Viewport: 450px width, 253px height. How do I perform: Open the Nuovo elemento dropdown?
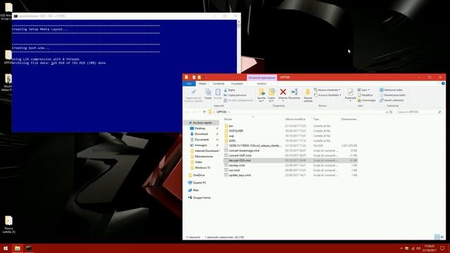pos(328,90)
